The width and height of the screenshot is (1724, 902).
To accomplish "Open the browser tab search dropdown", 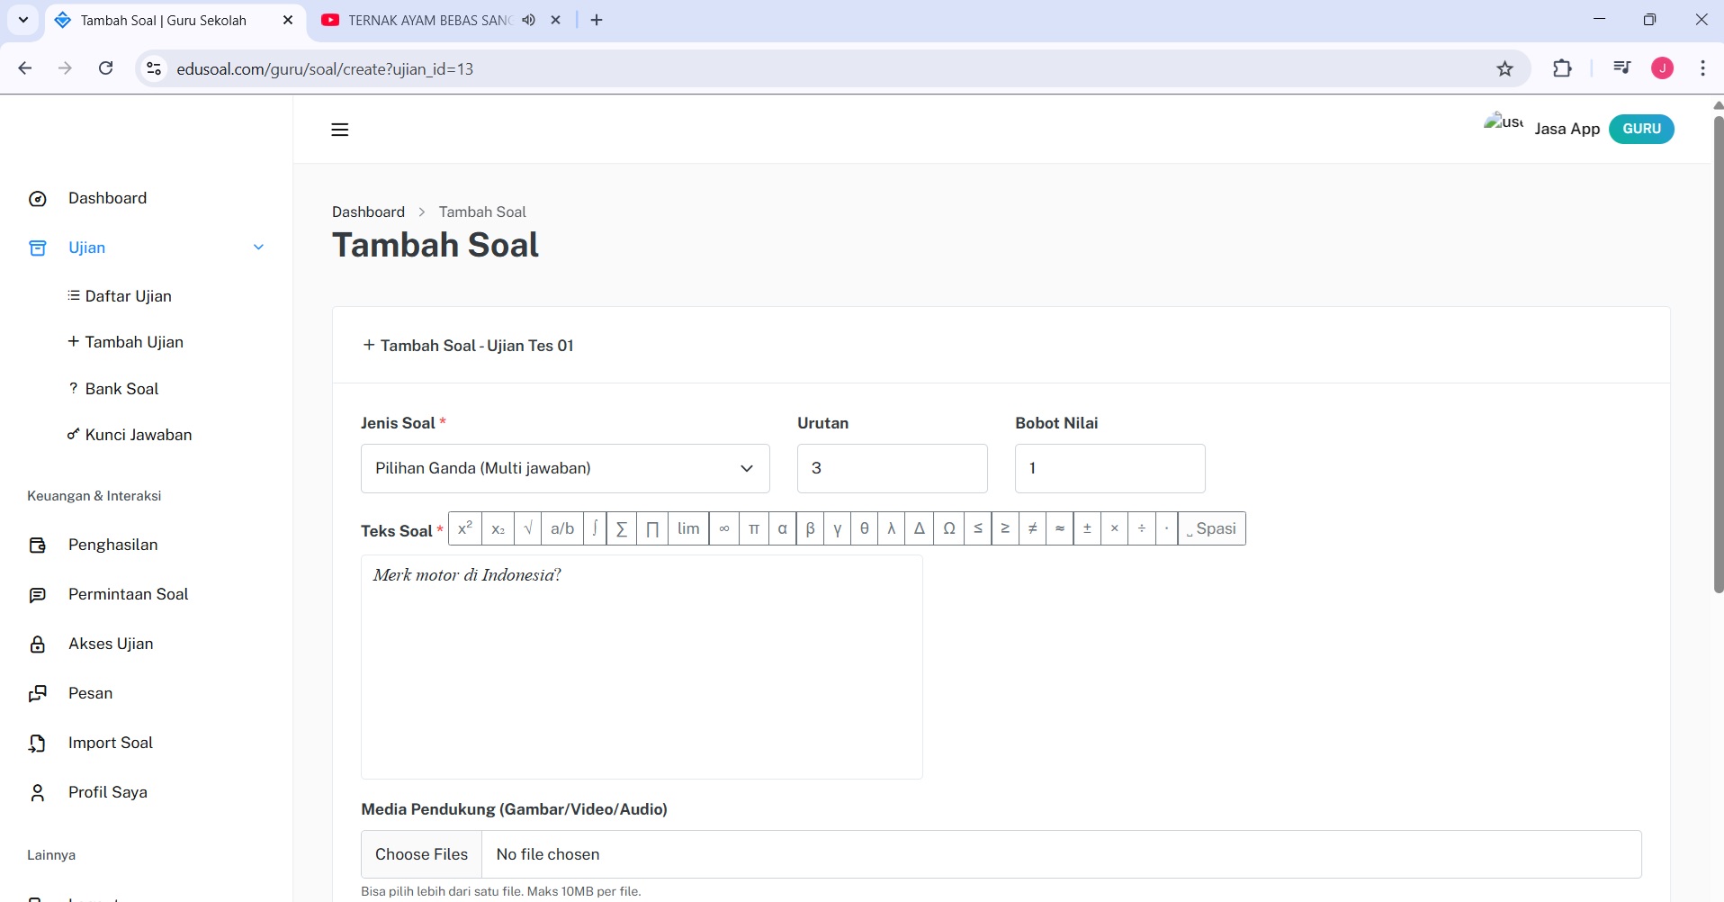I will click(23, 20).
